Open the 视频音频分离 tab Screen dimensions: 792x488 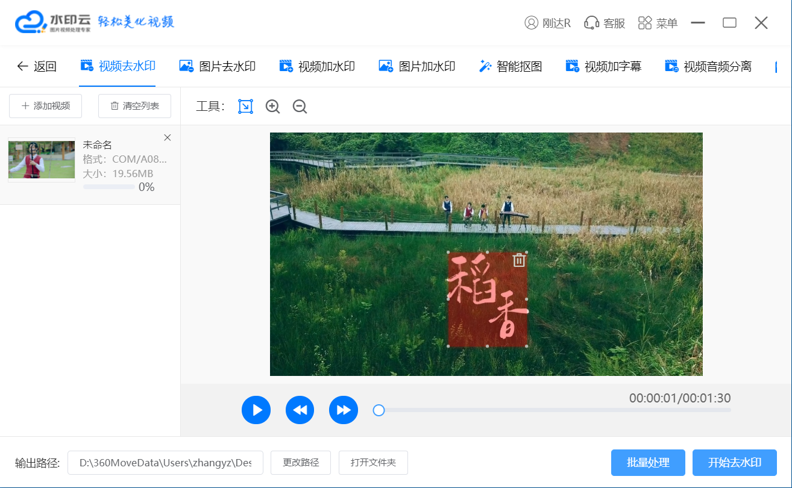tap(708, 66)
